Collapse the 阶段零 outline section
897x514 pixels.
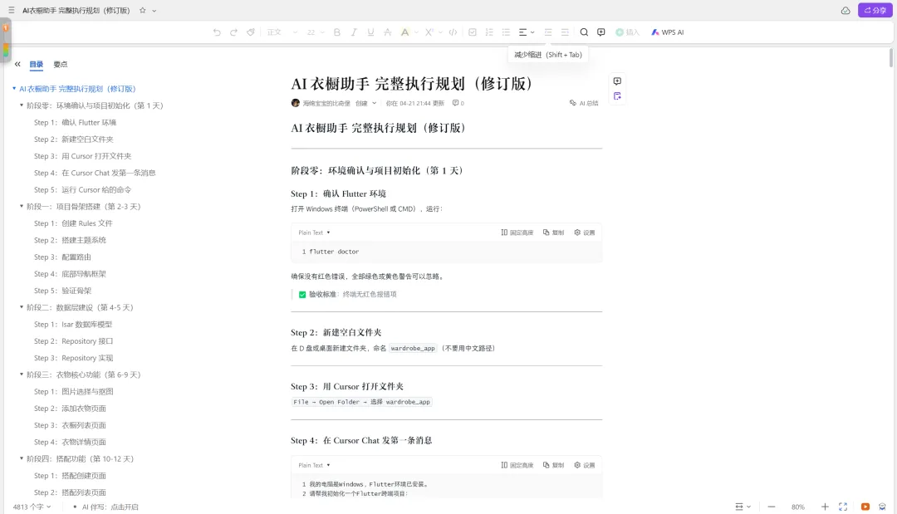[22, 105]
